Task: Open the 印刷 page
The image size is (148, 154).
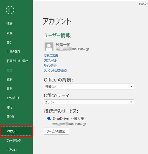Action: coord(9,79)
